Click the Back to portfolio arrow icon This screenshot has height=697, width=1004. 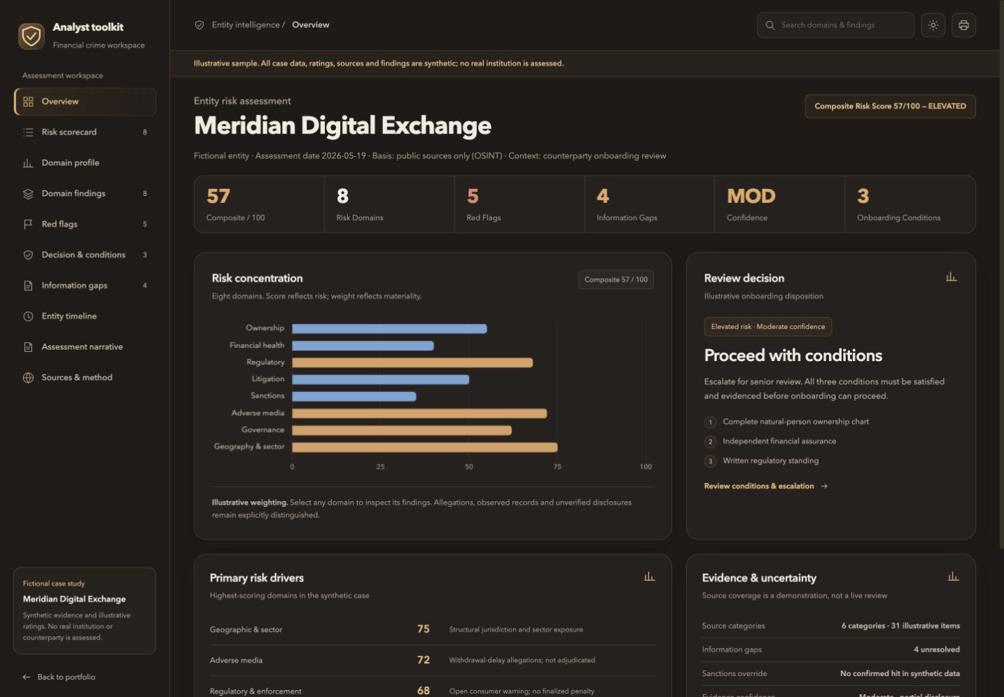(27, 677)
